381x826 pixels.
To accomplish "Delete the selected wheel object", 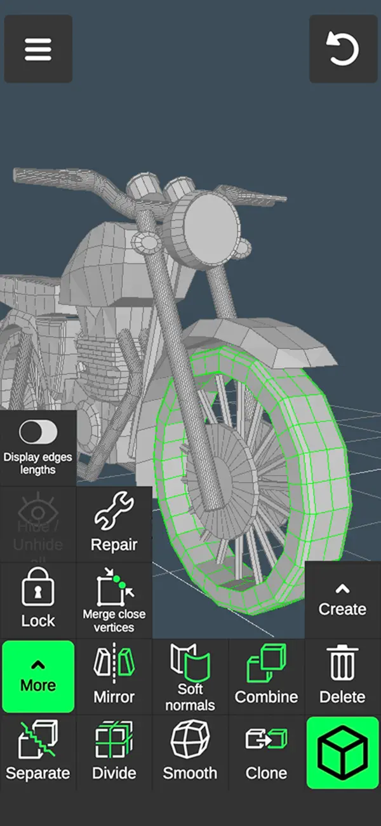I will (342, 676).
